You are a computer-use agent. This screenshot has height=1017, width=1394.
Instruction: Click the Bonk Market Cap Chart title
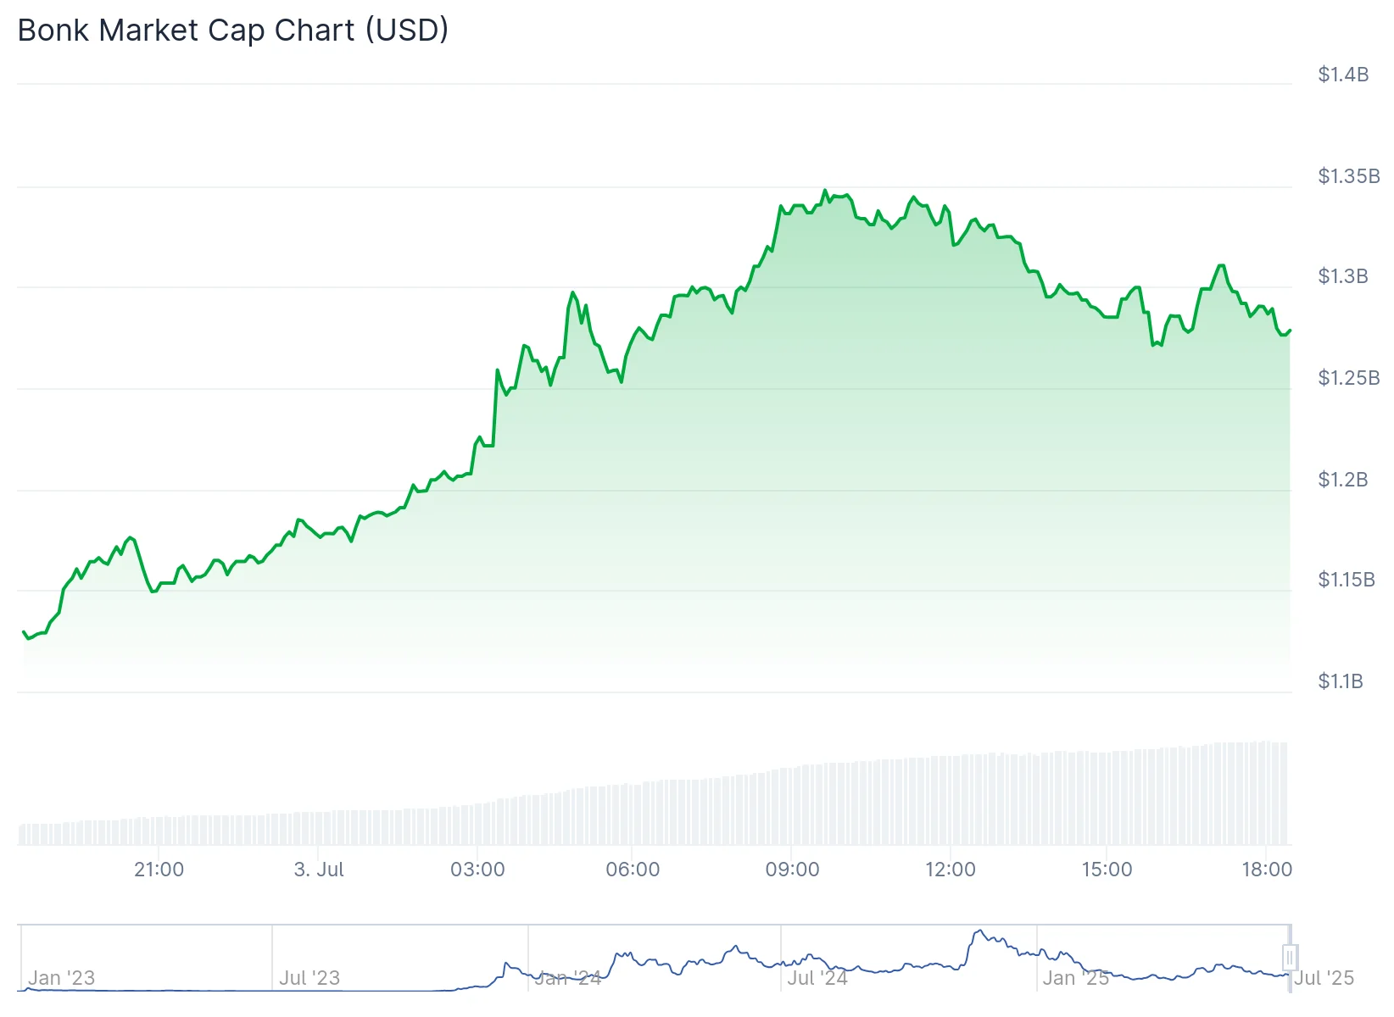tap(233, 31)
